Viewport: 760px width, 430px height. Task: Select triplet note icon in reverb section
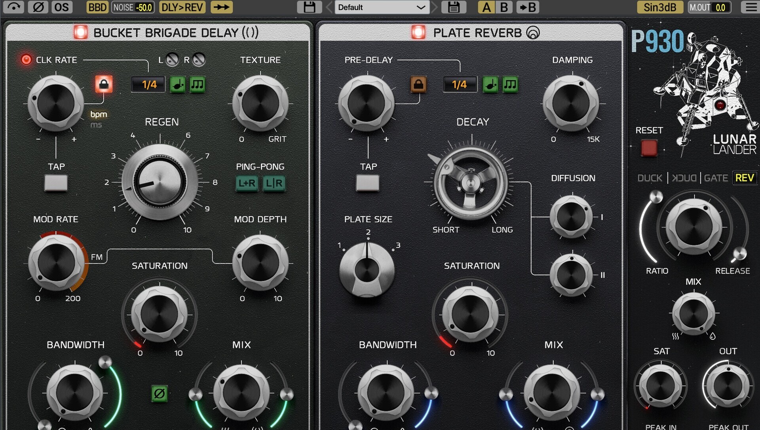click(510, 85)
